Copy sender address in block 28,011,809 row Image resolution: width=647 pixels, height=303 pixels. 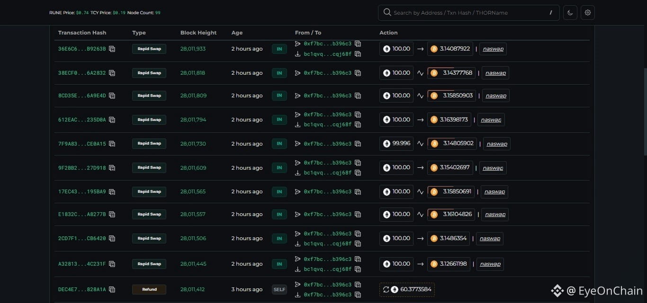[358, 95]
